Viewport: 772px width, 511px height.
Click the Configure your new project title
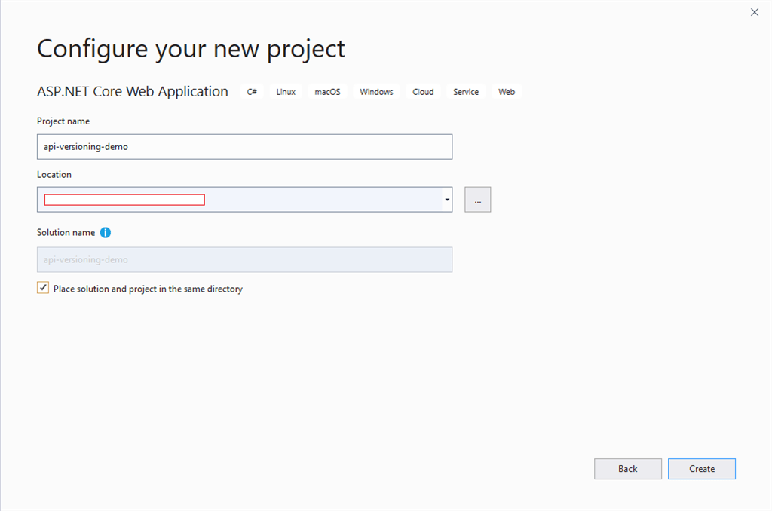click(191, 49)
